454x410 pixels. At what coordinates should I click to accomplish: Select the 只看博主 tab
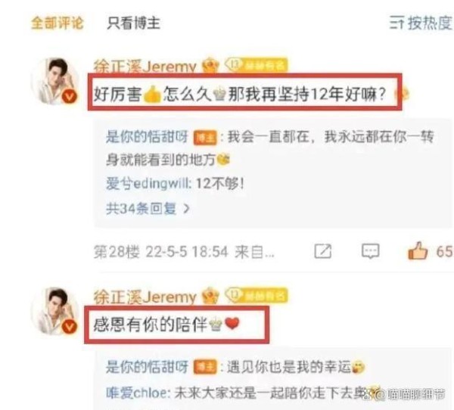pos(133,23)
